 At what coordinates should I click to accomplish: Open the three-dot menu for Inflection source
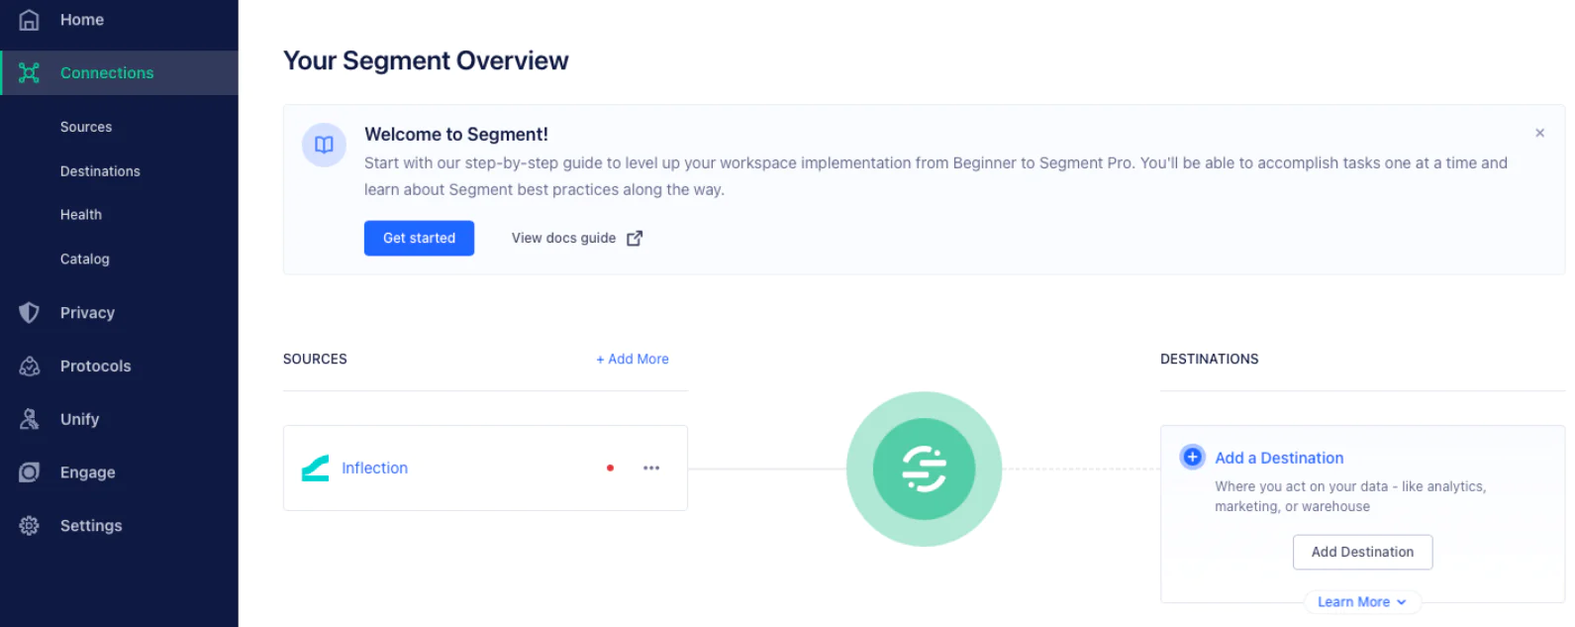tap(651, 469)
